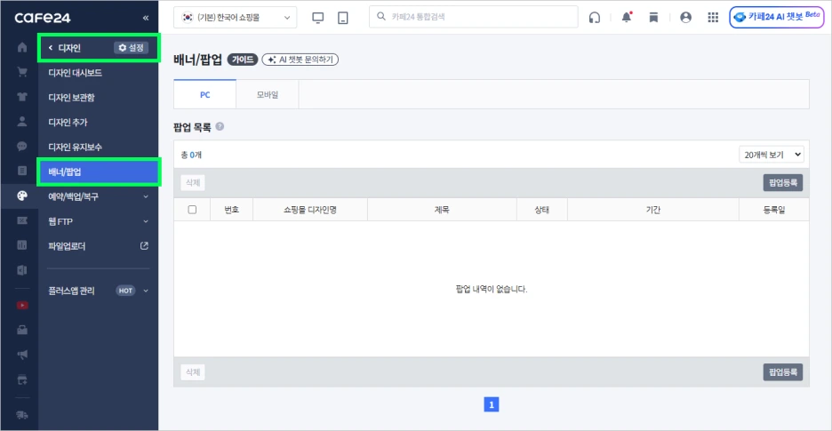Click help question mark next to 팝업 목록
Viewport: 832px width, 431px height.
220,127
